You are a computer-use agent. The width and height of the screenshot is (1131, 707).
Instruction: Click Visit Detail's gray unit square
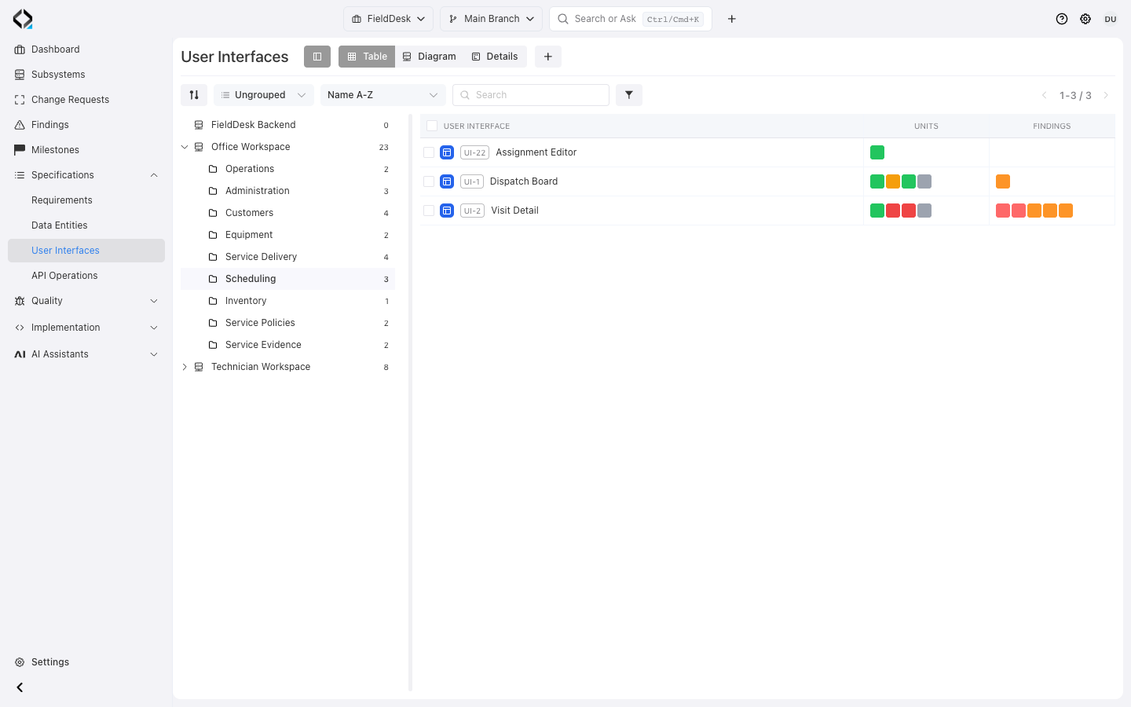point(924,211)
